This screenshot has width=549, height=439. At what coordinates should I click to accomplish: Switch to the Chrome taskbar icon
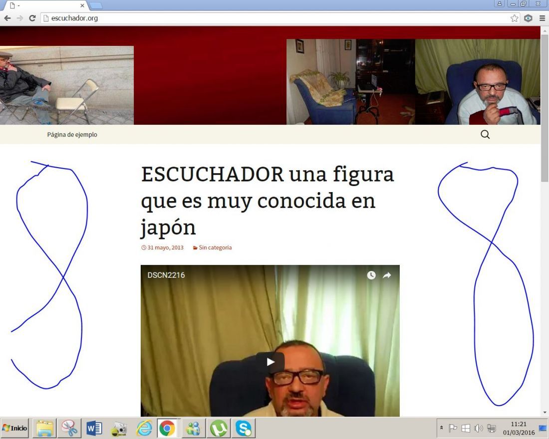[167, 428]
